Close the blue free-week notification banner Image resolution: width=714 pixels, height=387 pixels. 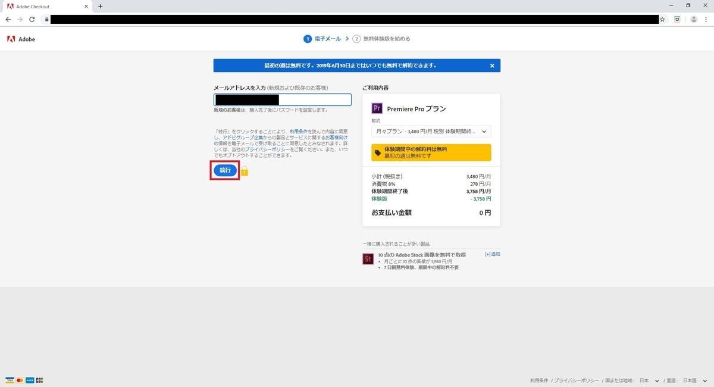pos(492,65)
